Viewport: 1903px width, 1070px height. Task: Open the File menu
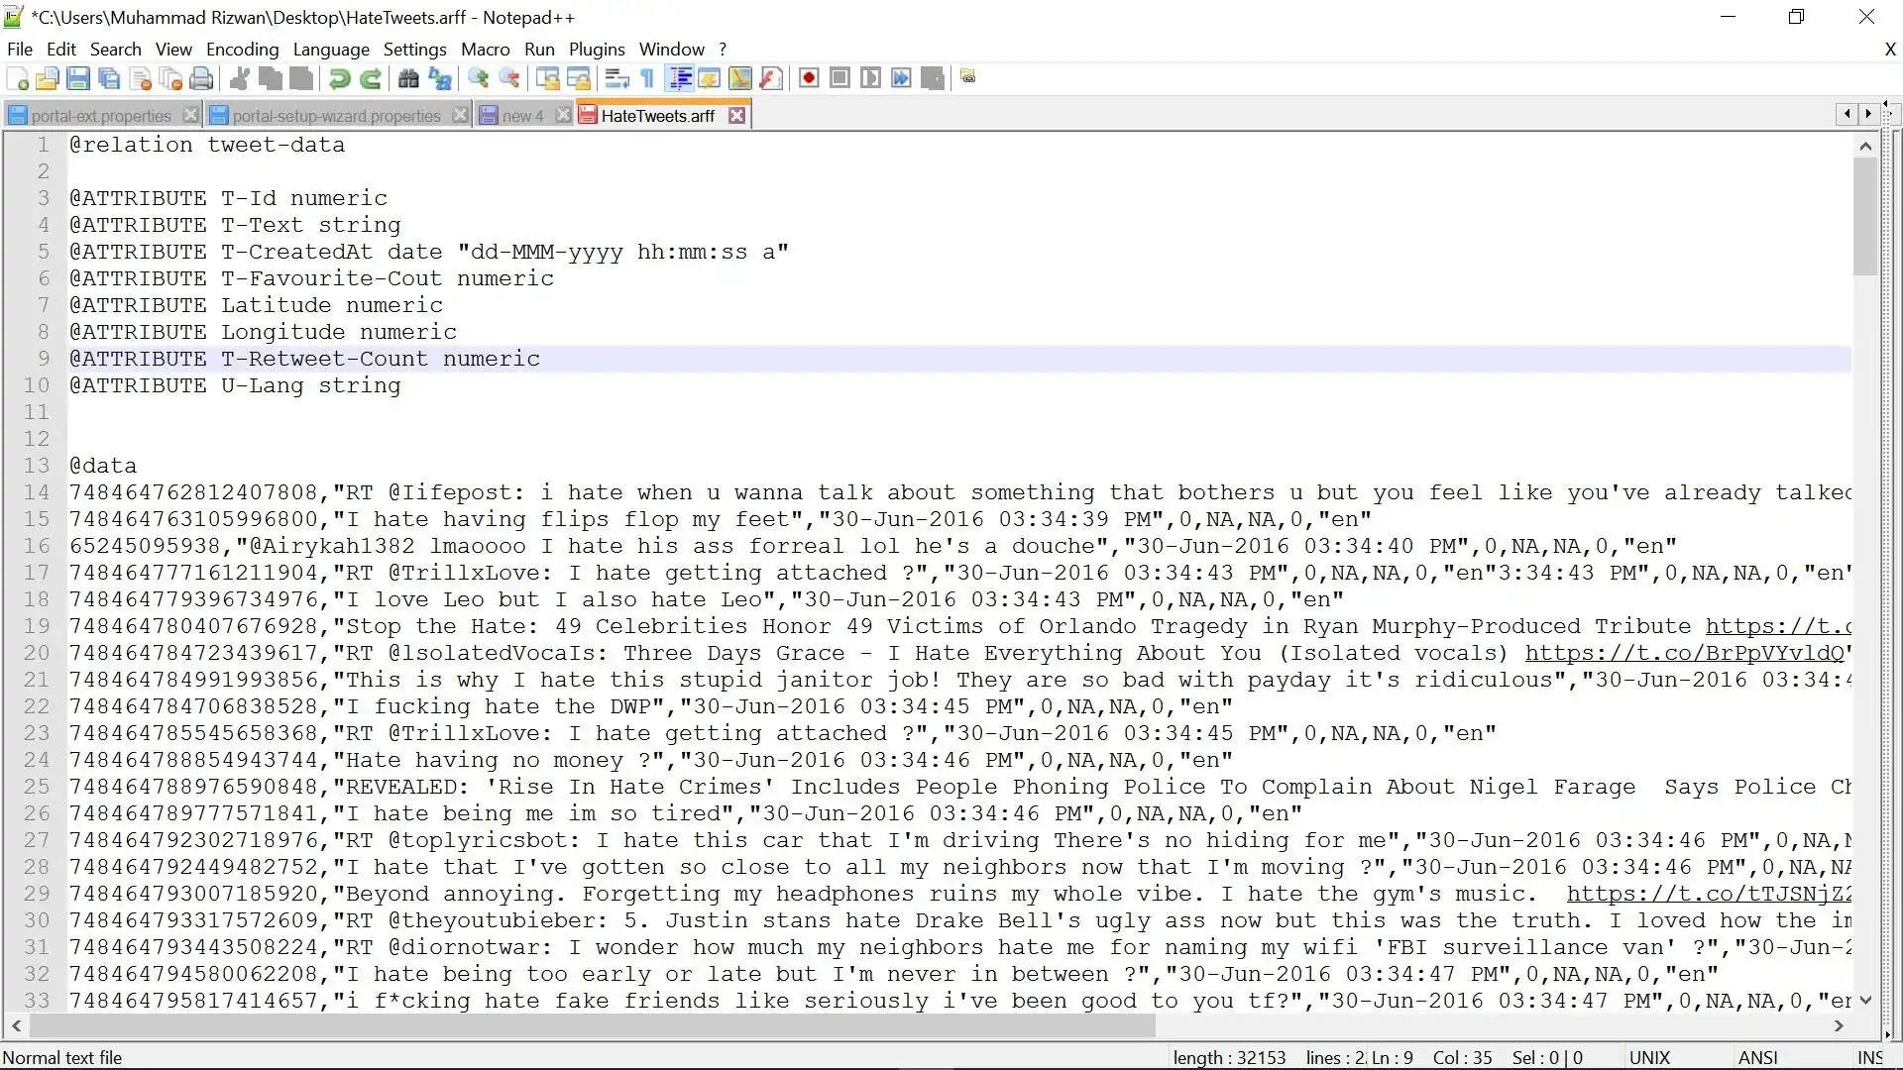coord(20,49)
